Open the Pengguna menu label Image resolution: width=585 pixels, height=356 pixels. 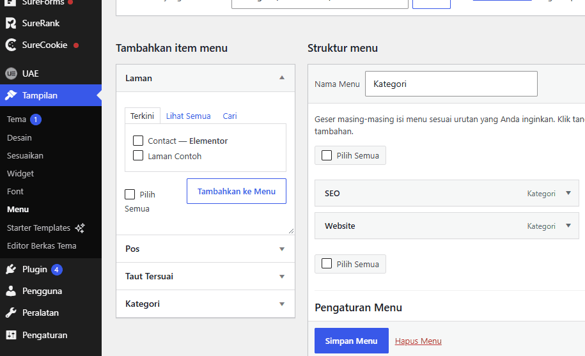pos(42,291)
